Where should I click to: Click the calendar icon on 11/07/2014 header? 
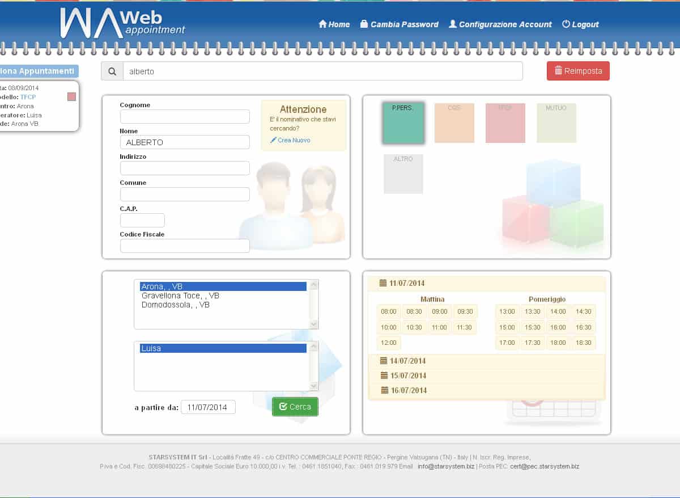pos(383,283)
